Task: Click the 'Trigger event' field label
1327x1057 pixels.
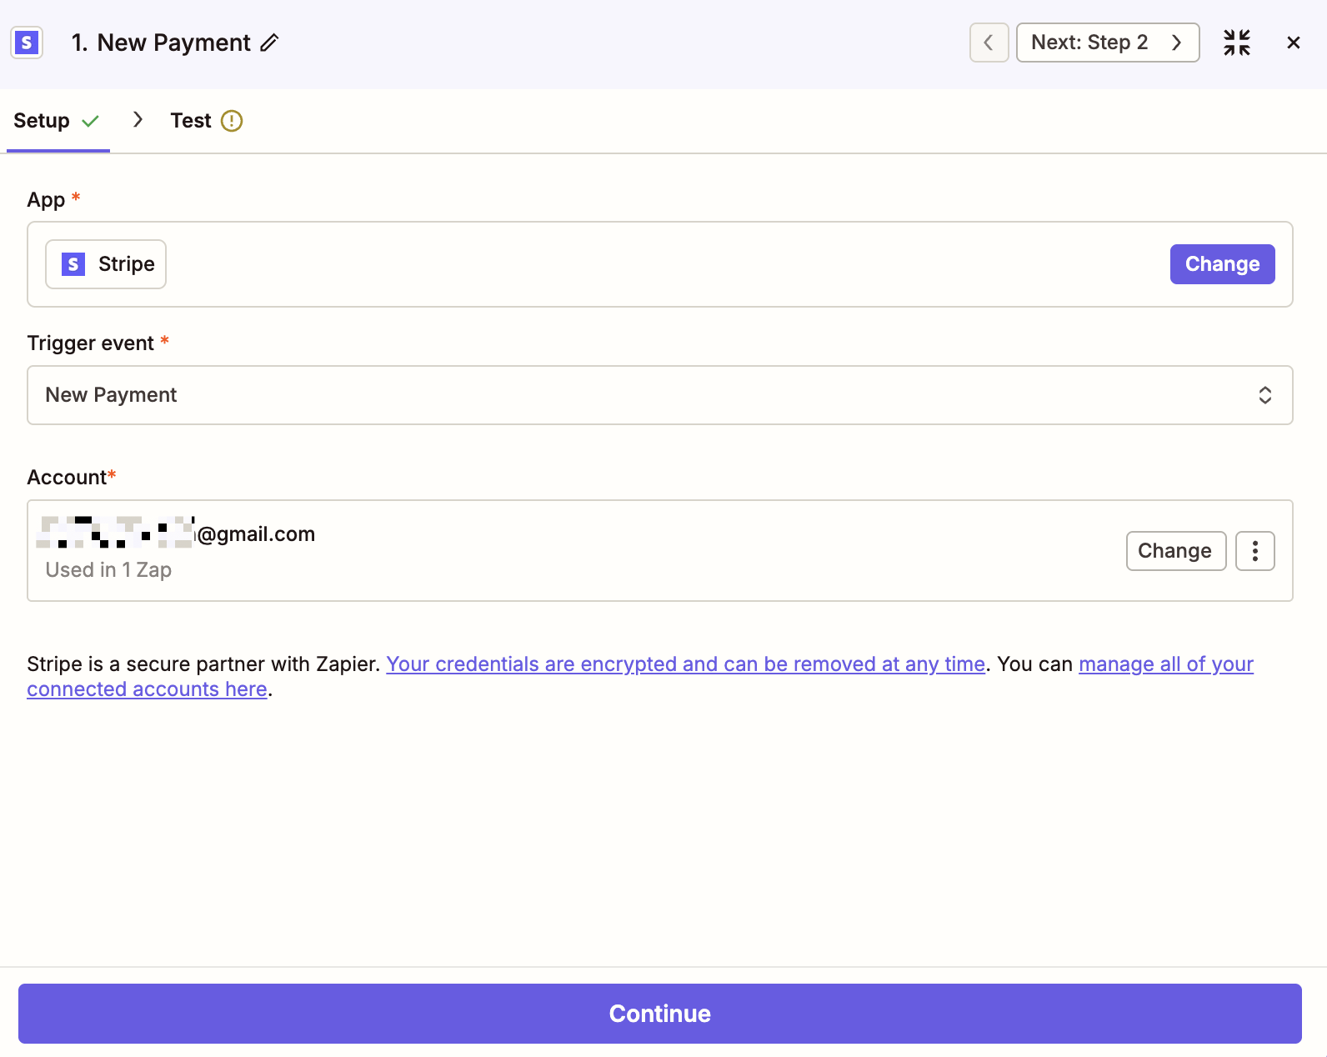Action: [x=91, y=343]
